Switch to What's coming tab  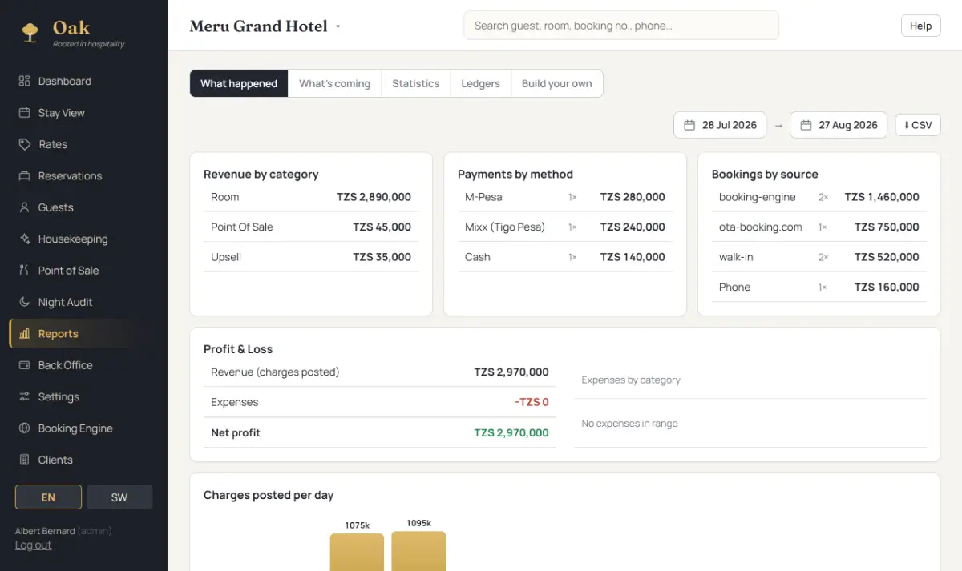pyautogui.click(x=334, y=83)
